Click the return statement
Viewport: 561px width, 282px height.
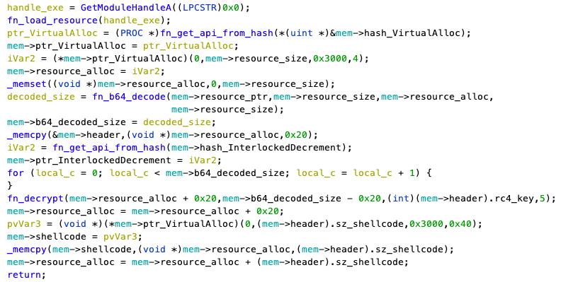pos(23,275)
